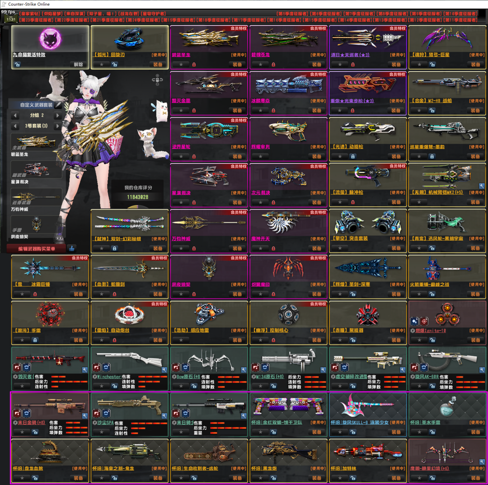Open the 重炮★光束步枪(★3) name link

coord(352,101)
